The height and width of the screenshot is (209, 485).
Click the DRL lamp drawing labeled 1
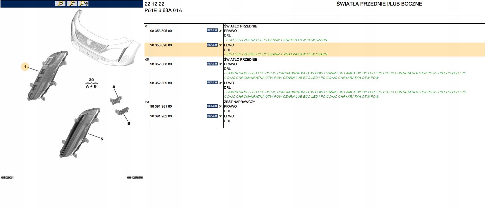(48, 76)
